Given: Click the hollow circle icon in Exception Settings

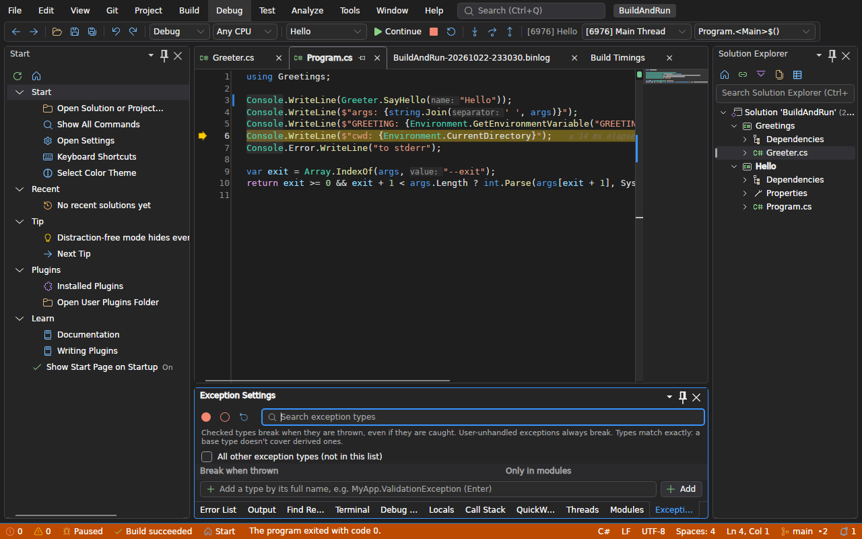Looking at the screenshot, I should (225, 417).
